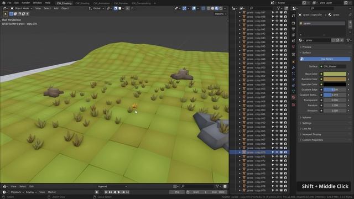This screenshot has height=199, width=354.
Task: Open the Random Color swatch
Action: click(x=335, y=79)
